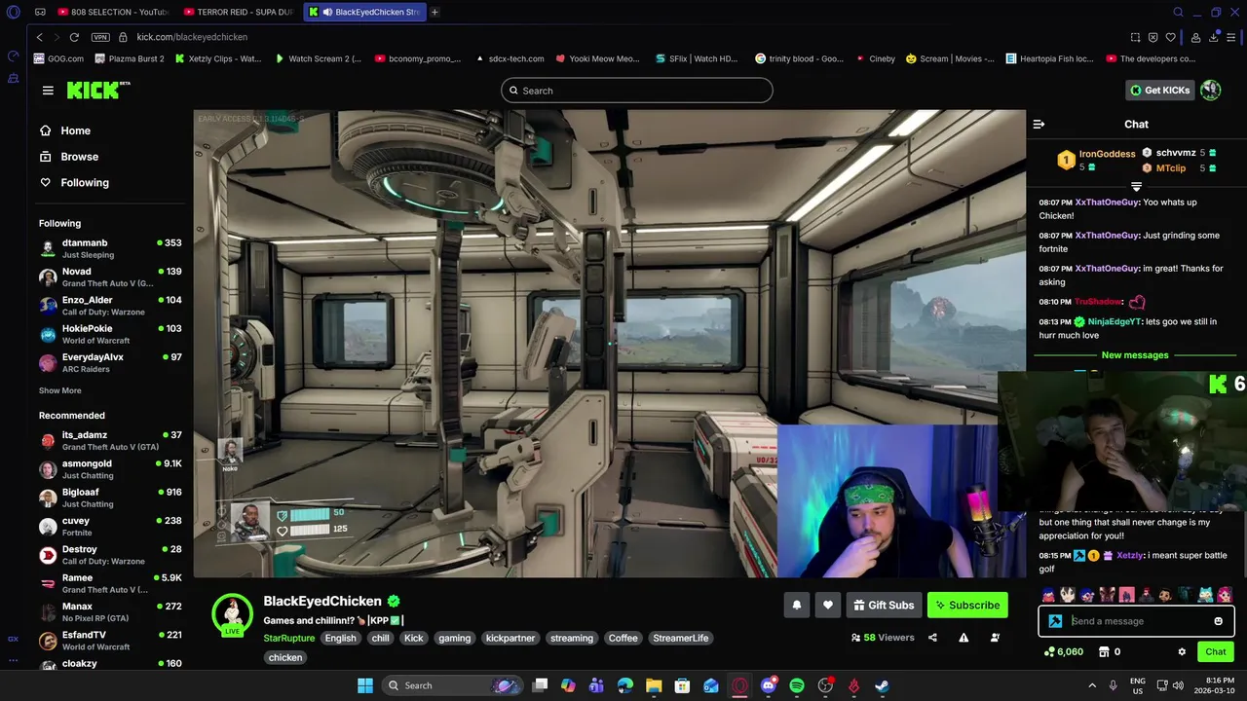Open Steam from the taskbar

[882, 685]
